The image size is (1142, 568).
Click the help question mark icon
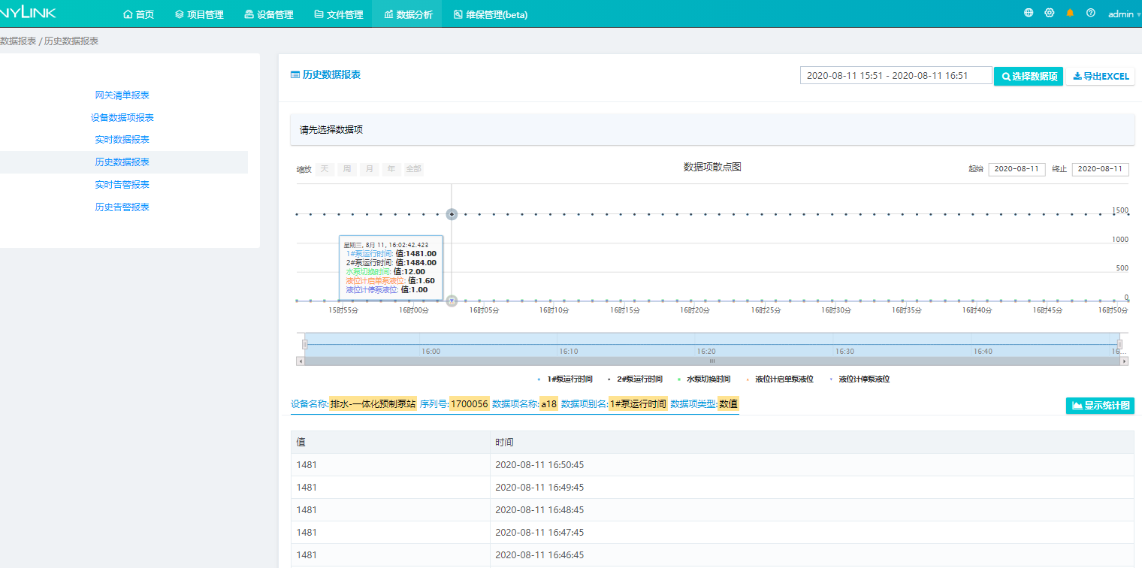pos(1091,13)
